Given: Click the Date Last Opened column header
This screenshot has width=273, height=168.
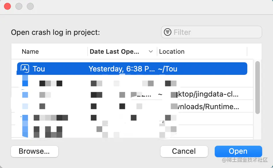Looking at the screenshot, I should [114, 52].
